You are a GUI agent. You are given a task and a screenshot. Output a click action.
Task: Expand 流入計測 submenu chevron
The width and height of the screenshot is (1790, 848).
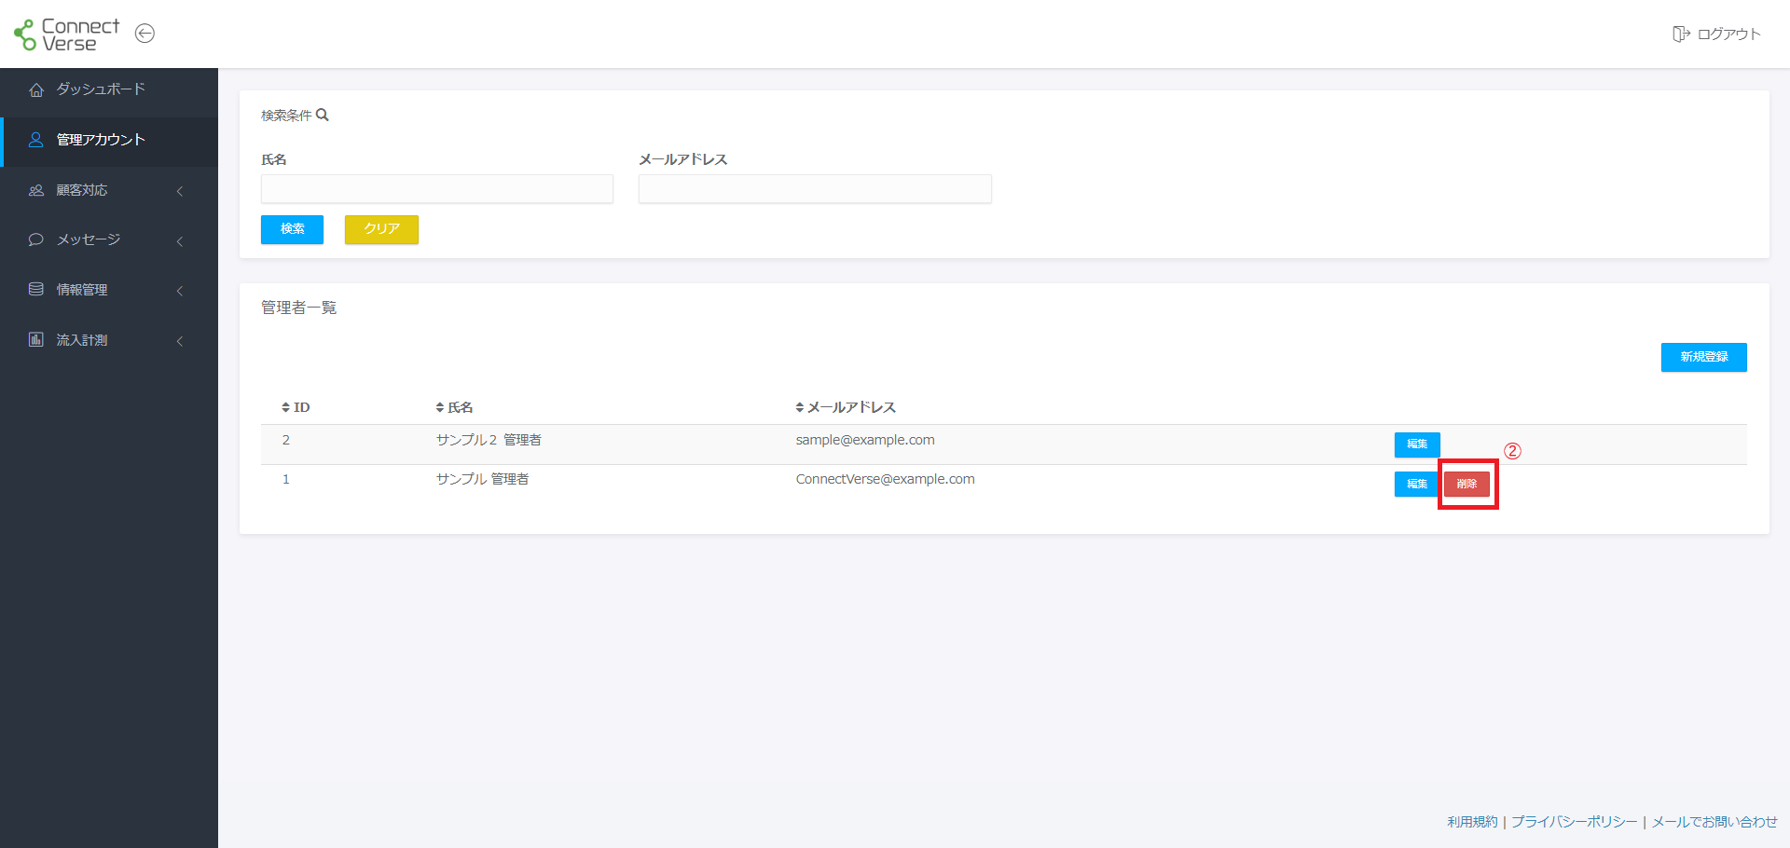point(180,341)
